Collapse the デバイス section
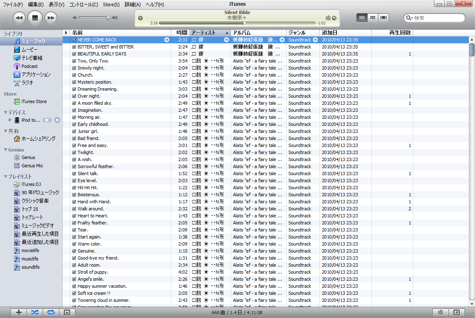The image size is (475, 318). pos(5,113)
